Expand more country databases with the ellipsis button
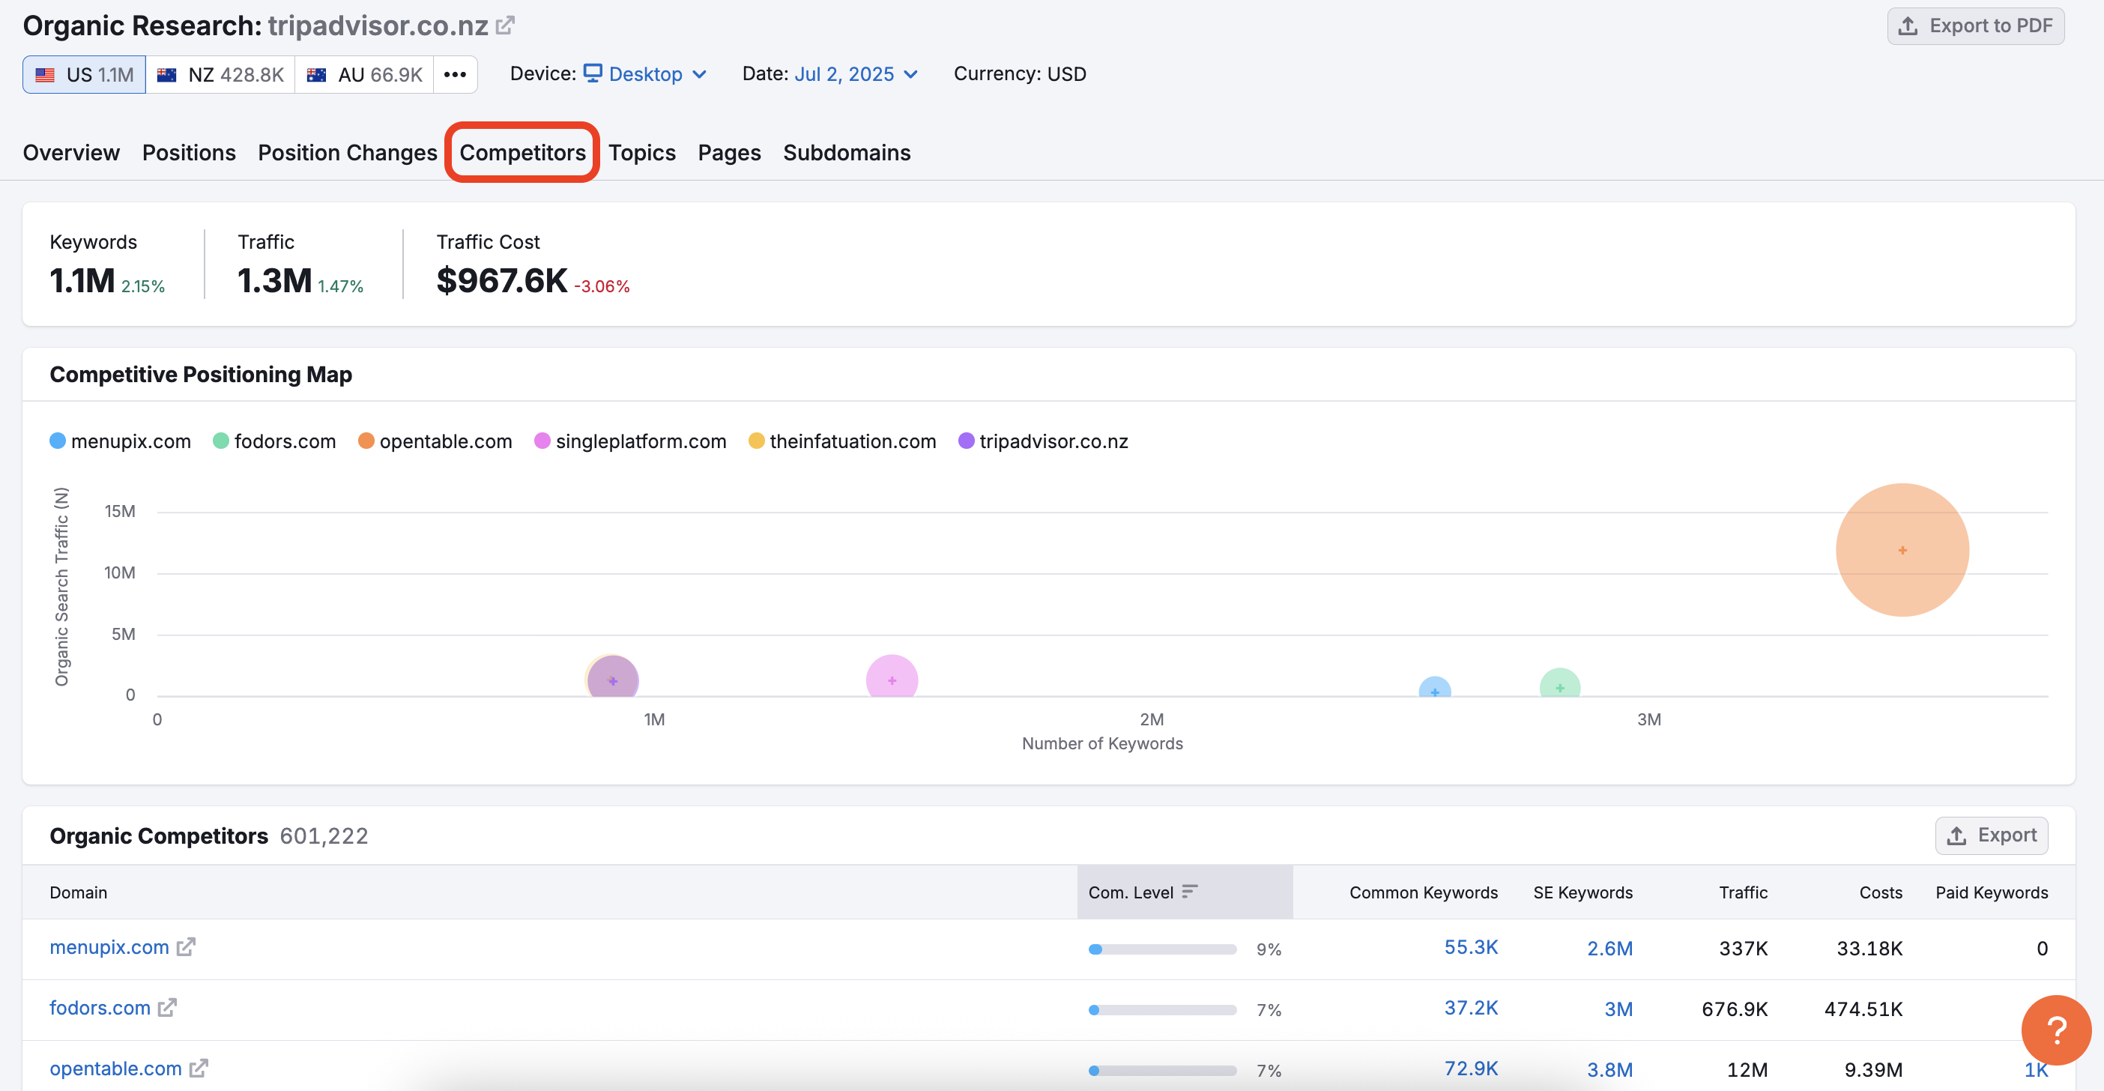Image resolution: width=2104 pixels, height=1091 pixels. point(455,73)
